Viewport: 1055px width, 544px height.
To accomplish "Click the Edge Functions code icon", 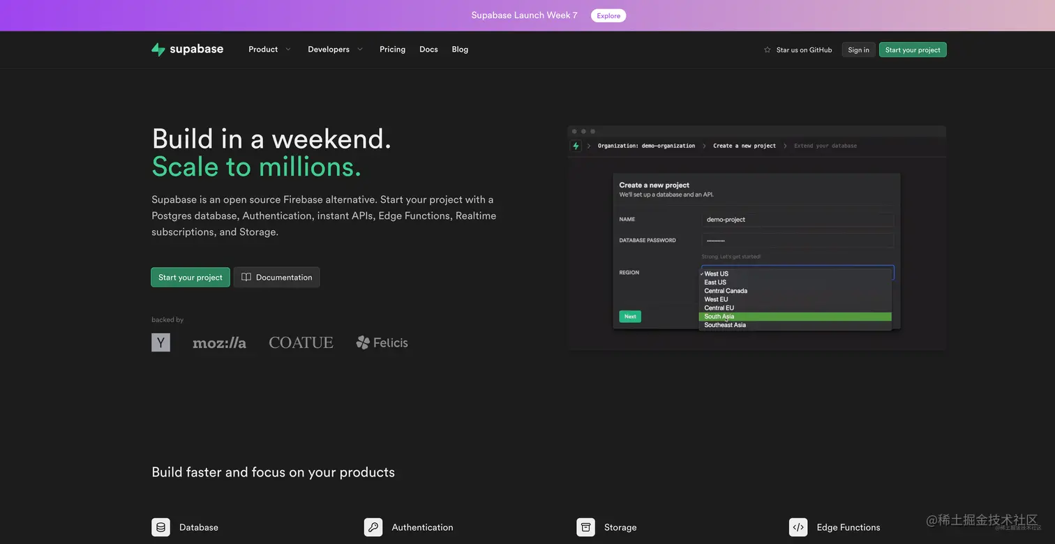I will [x=798, y=527].
